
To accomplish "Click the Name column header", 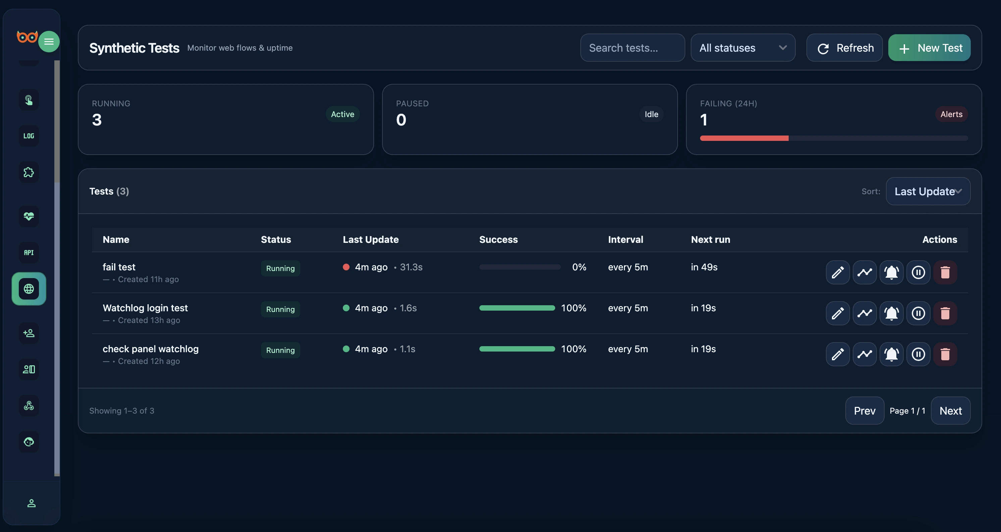I will point(116,240).
